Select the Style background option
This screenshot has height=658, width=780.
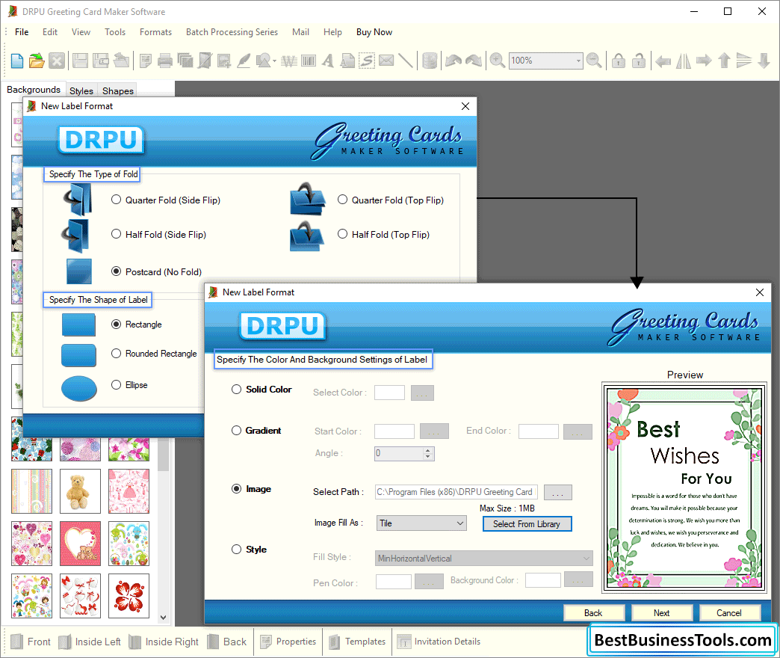236,549
